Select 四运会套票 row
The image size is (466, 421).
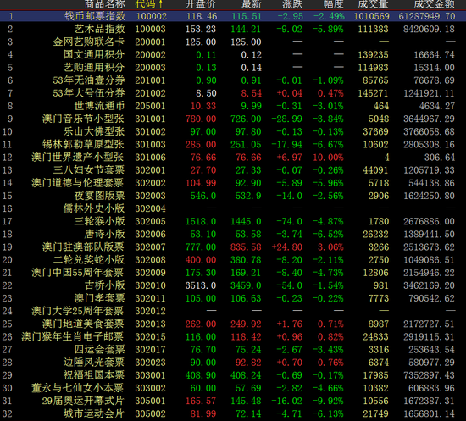(x=233, y=349)
